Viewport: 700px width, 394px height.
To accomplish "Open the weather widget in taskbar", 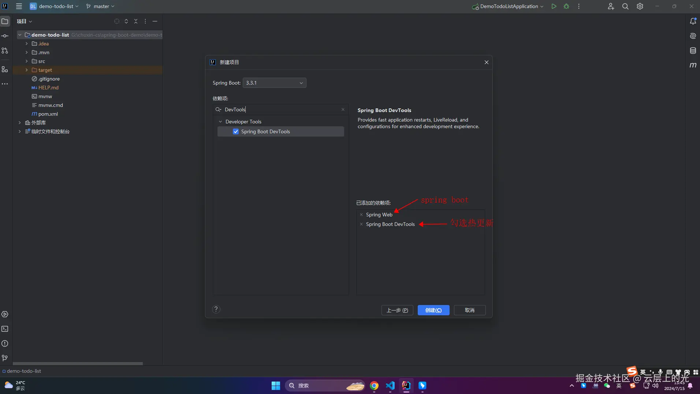I will (x=15, y=386).
